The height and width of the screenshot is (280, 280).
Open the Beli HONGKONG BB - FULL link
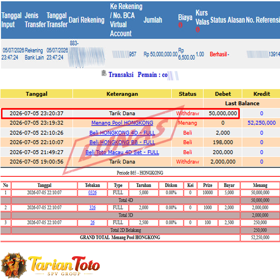tap(122, 142)
